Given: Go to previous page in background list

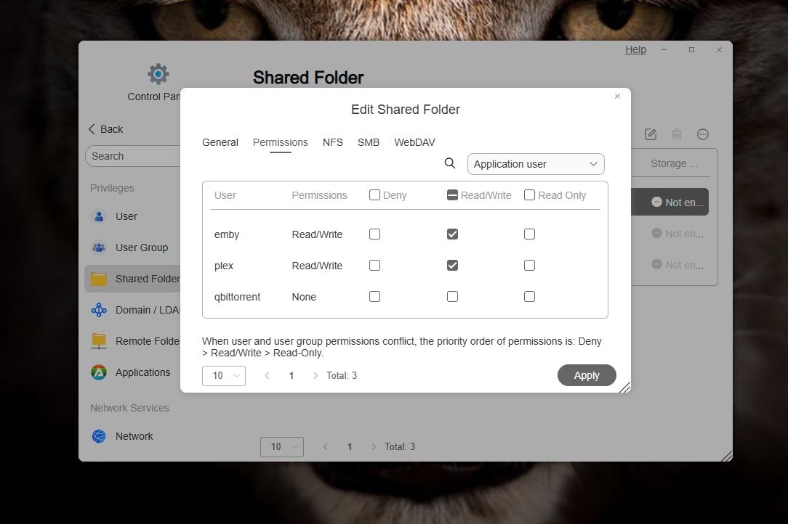Looking at the screenshot, I should pos(325,446).
